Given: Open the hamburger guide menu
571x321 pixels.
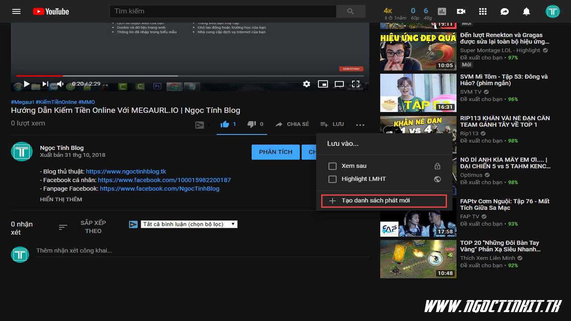Looking at the screenshot, I should (17, 11).
